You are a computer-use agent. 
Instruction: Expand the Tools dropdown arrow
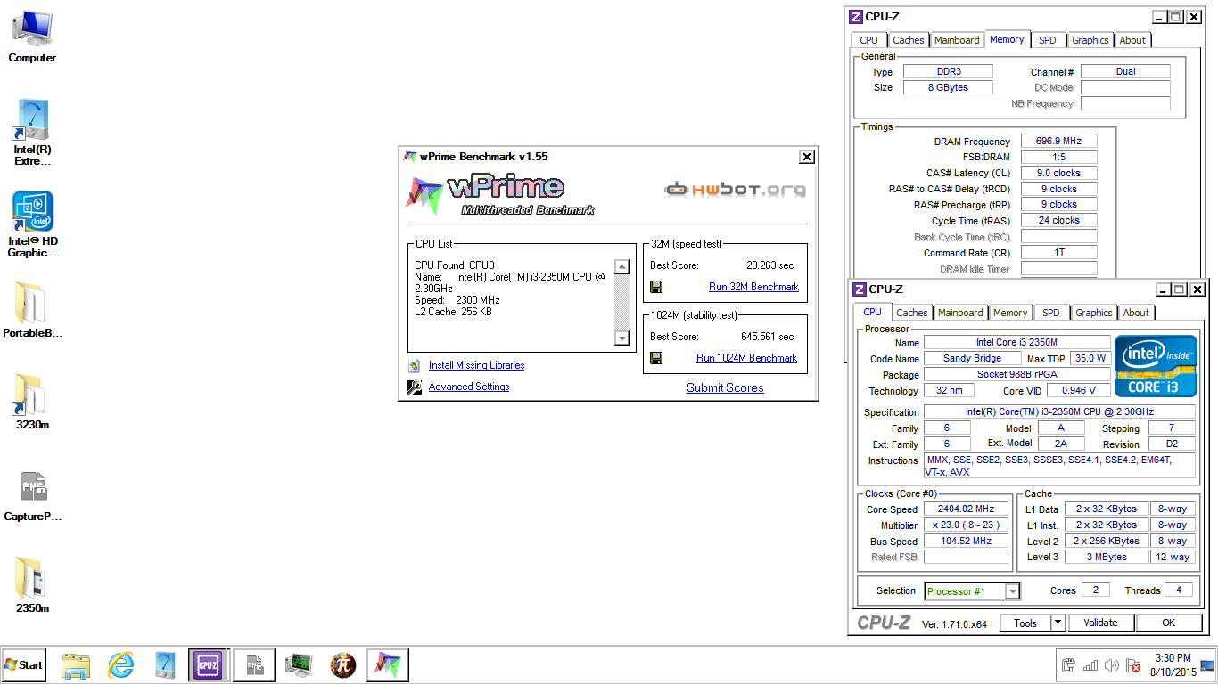click(1058, 623)
